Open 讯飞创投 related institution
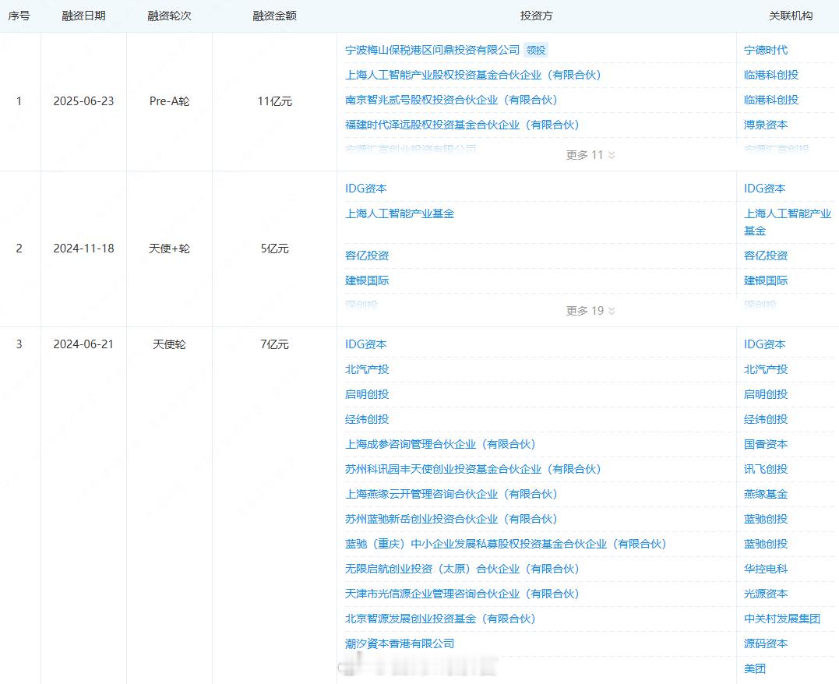 click(766, 470)
